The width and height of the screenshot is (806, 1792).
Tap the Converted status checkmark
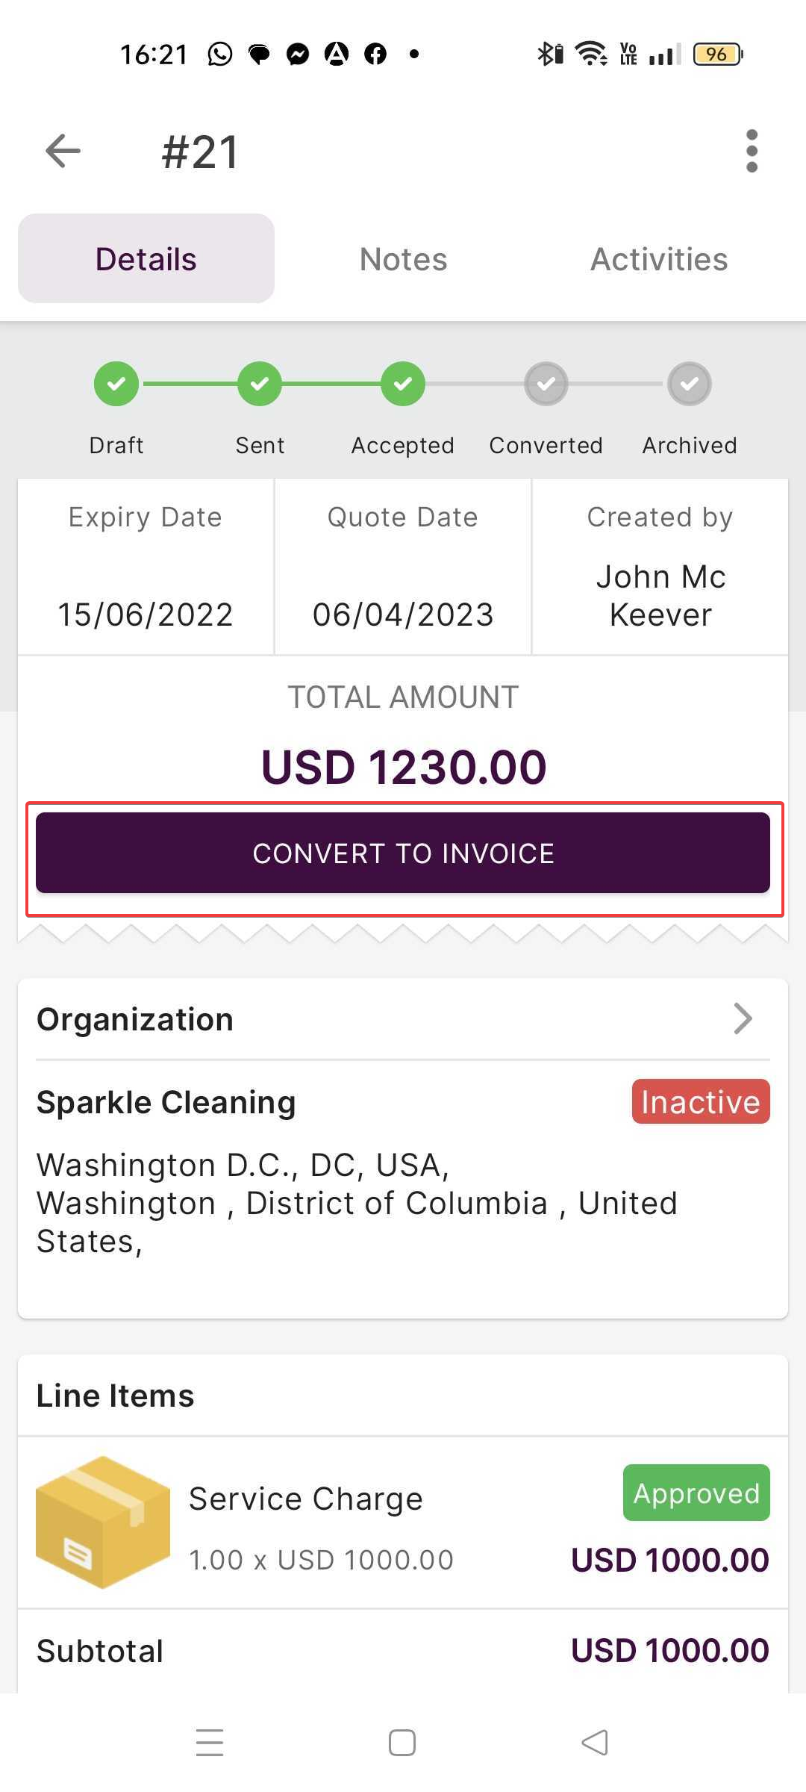point(546,384)
